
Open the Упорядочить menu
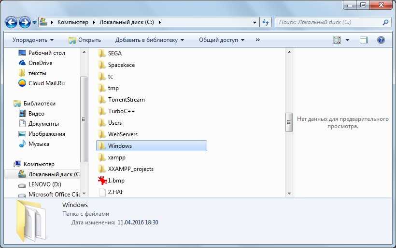tap(33, 40)
